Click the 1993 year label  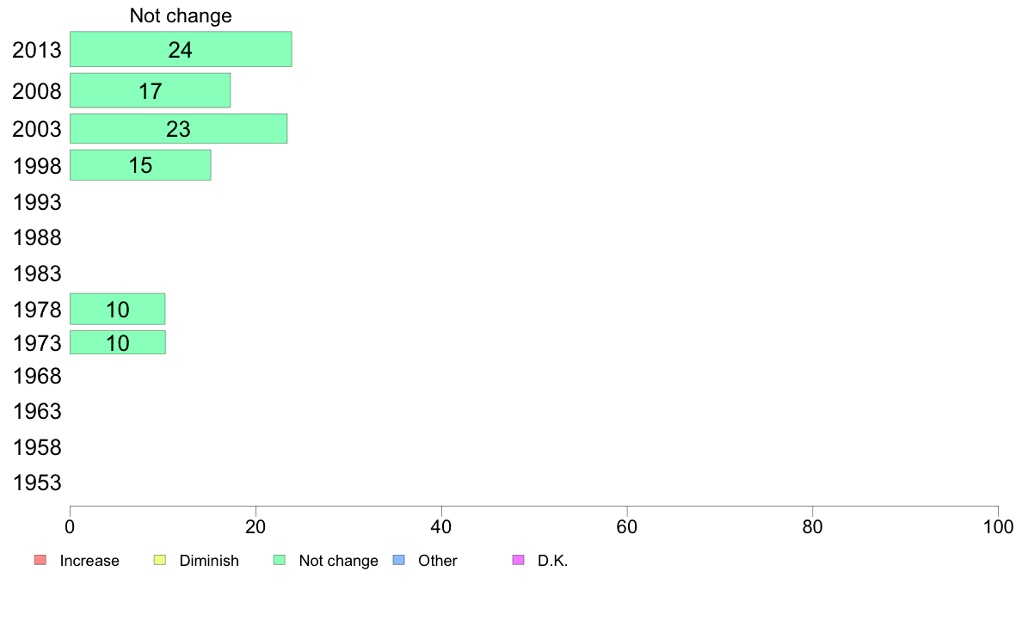click(37, 202)
